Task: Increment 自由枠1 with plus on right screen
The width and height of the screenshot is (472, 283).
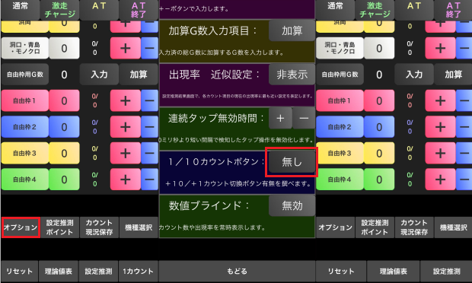Action: [440, 100]
